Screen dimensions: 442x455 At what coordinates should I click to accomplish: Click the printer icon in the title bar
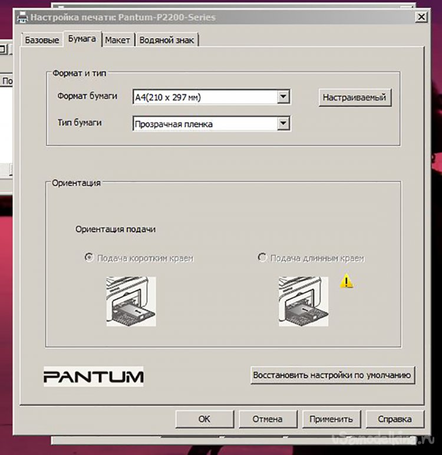23,17
